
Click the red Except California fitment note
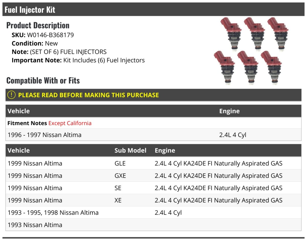click(70, 123)
